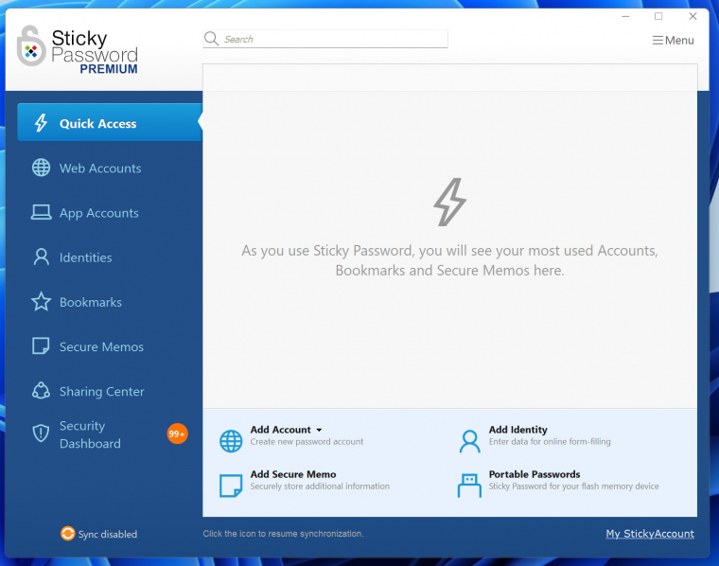This screenshot has width=719, height=566.
Task: Toggle sync using the orange sync icon
Action: [x=67, y=534]
